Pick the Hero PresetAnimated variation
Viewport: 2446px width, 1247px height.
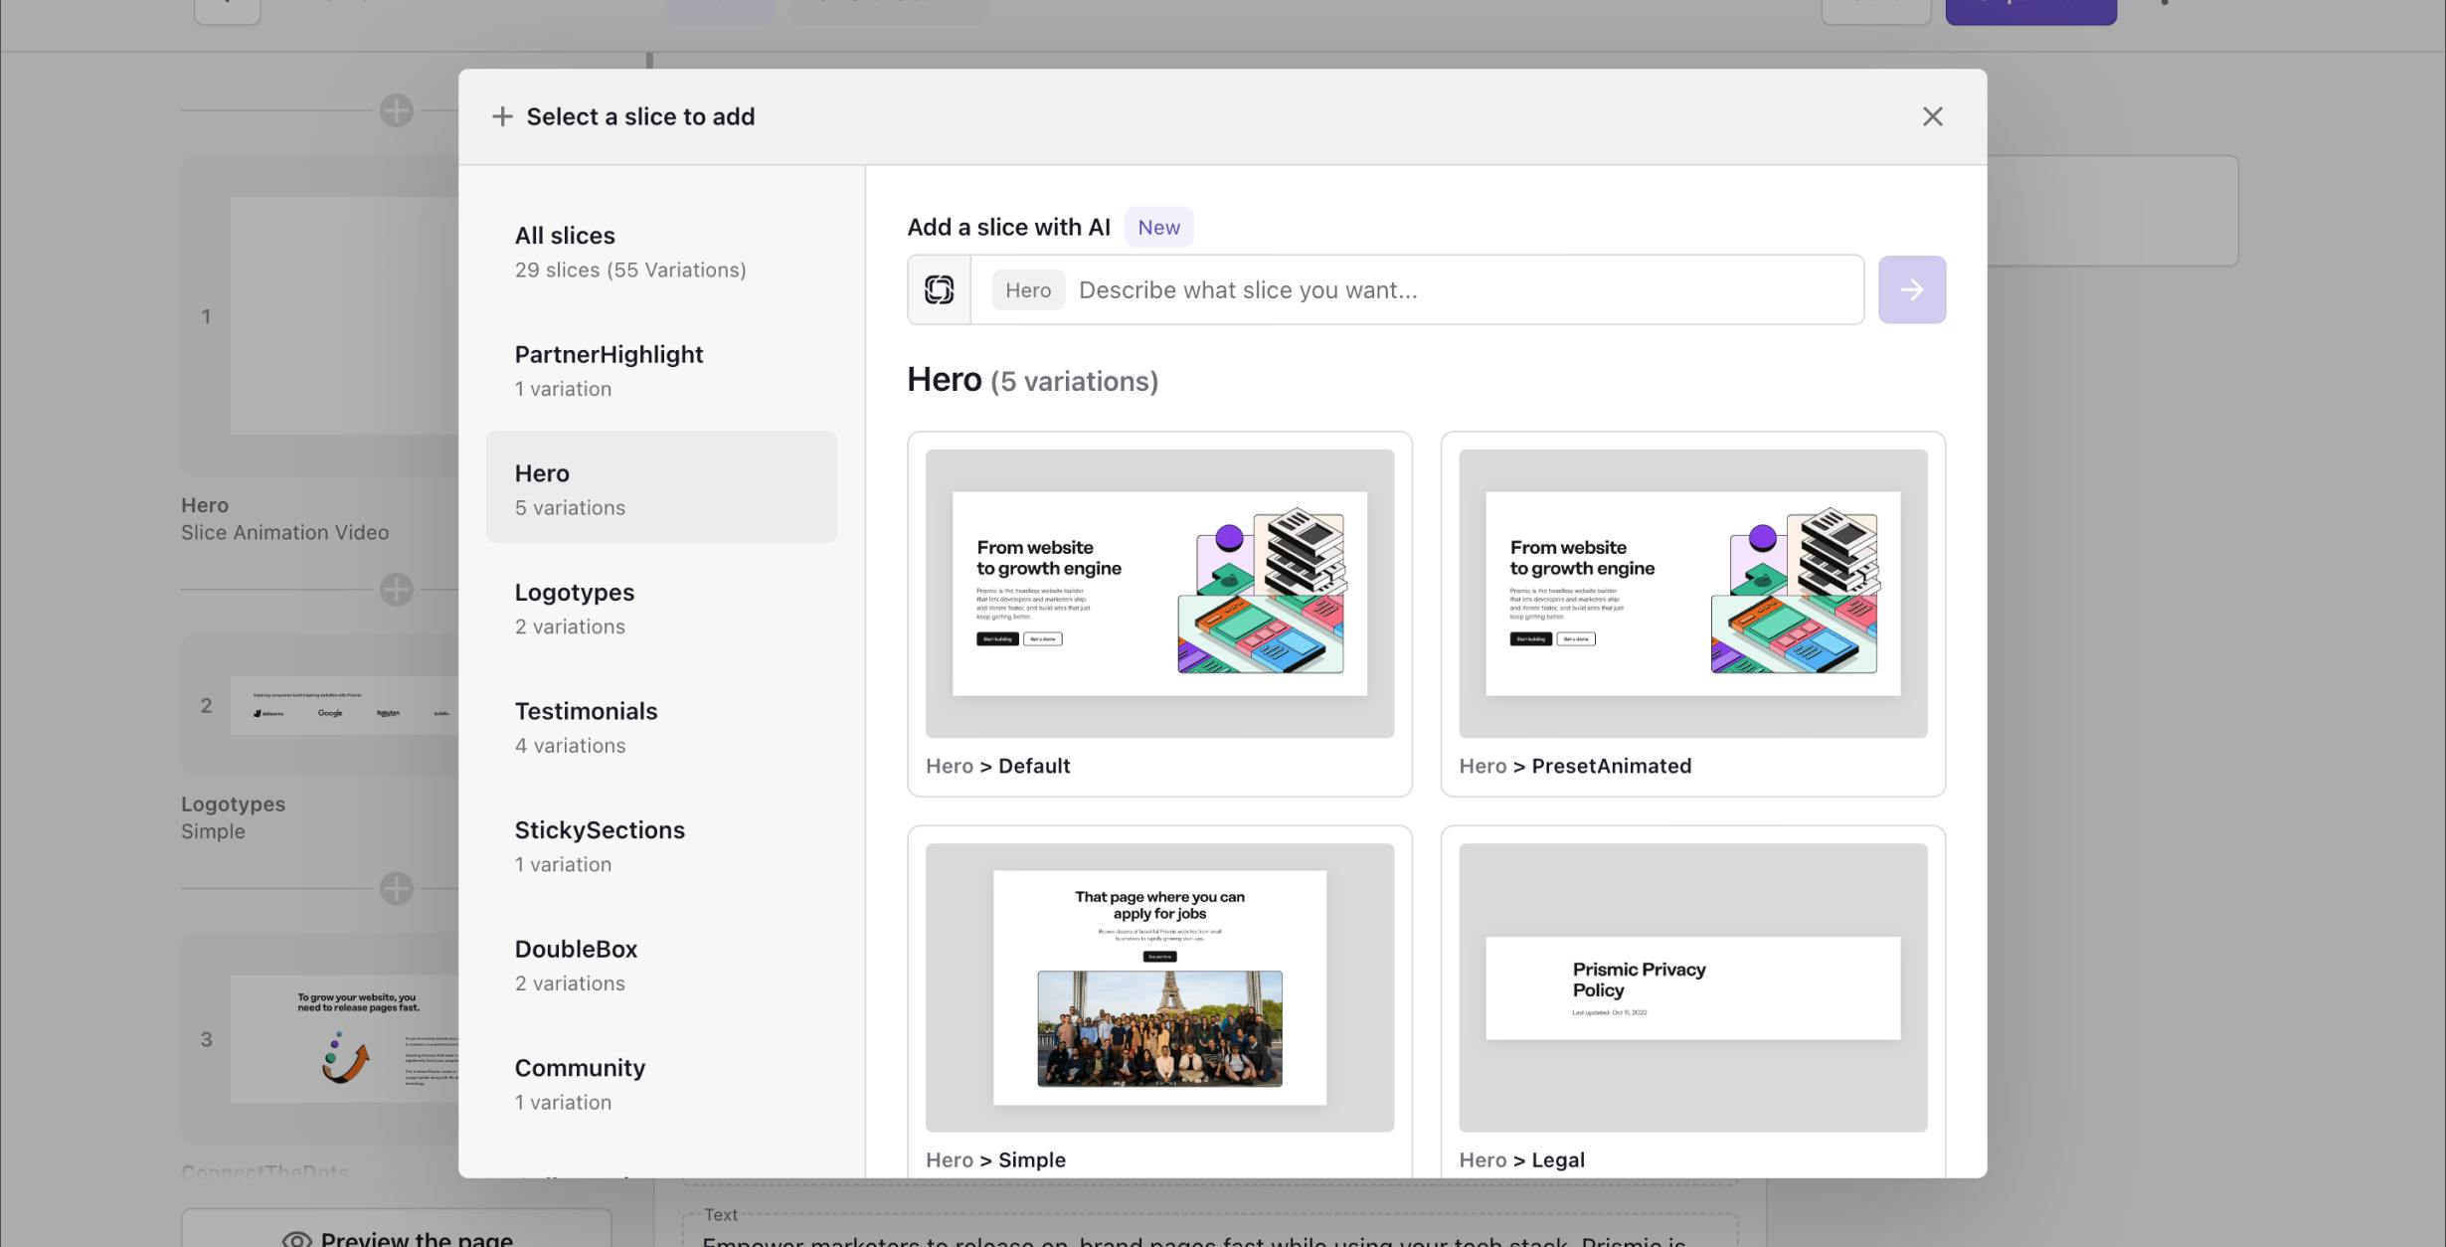tap(1692, 613)
